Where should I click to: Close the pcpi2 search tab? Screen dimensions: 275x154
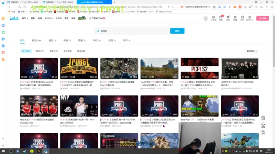(110, 2)
